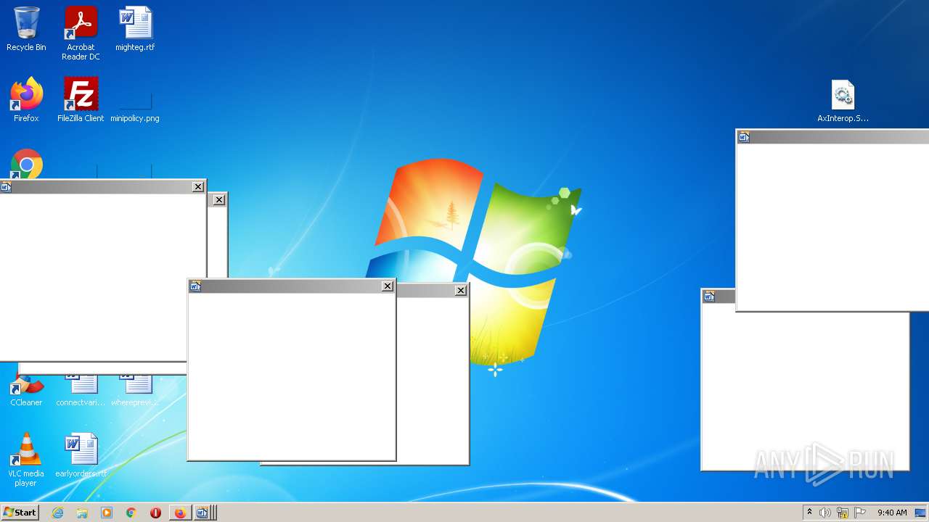Click title bar of upper-right blank window
The height and width of the screenshot is (522, 929).
point(833,137)
